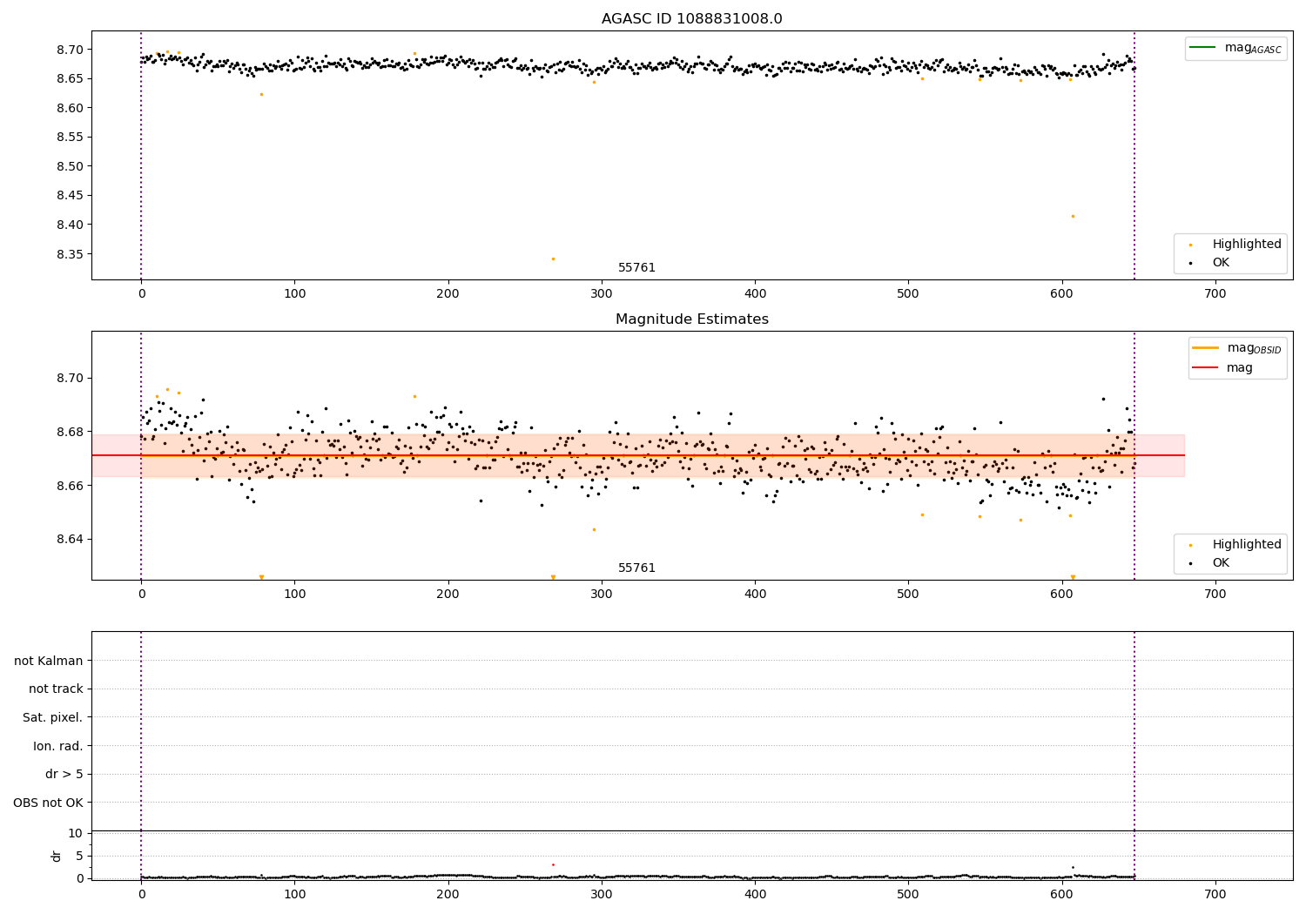Screen dimensions: 1306x914
Task: Click the outlier point near 8.41 in the top plot
Action: (x=1073, y=216)
